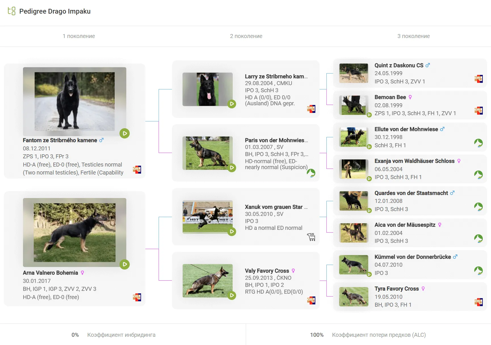Click green leaf icon for Ellute von der Mohnwiese

tap(479, 143)
